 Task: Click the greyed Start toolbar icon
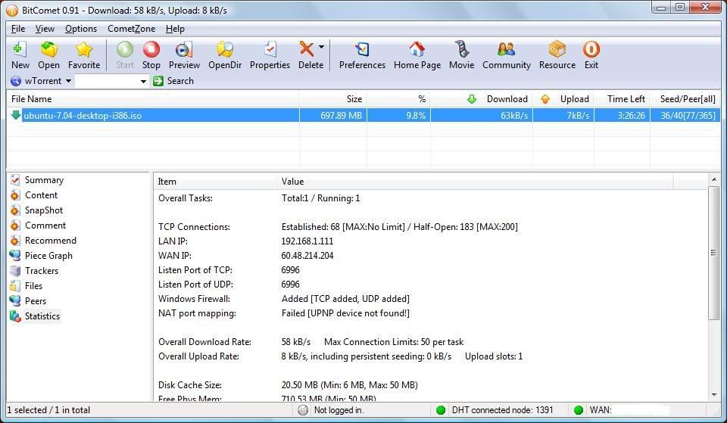[x=125, y=50]
